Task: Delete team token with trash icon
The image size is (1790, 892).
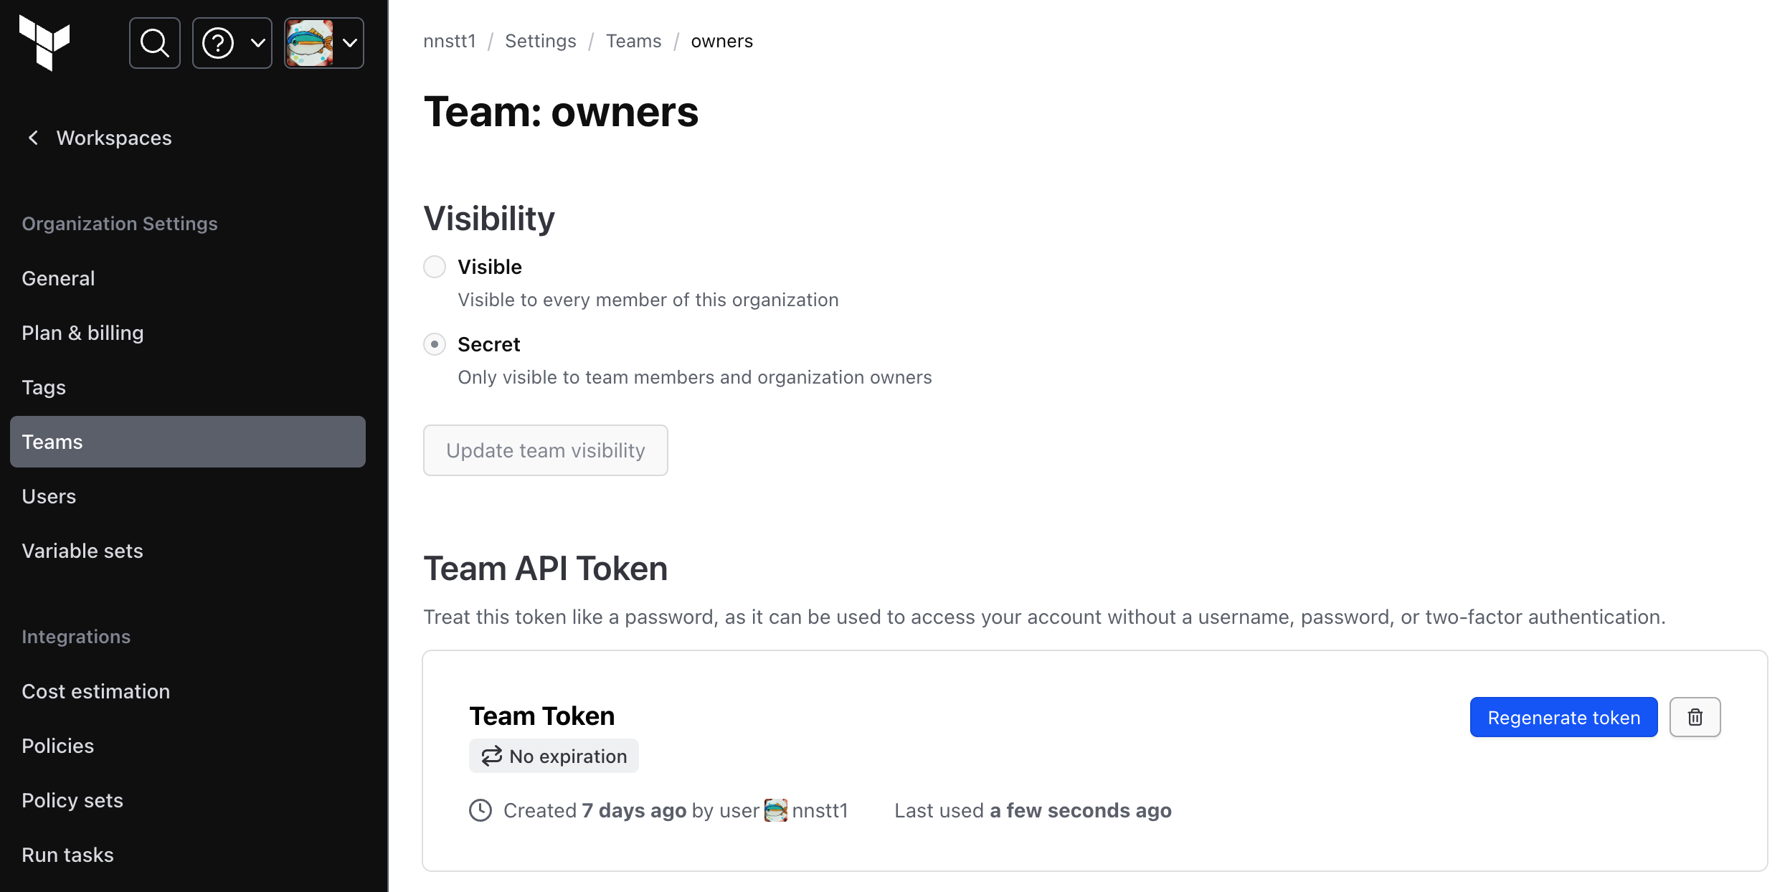Action: [x=1695, y=717]
